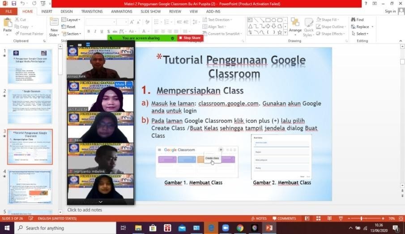Viewport: 405px width, 234px height.
Task: Click language English (United States) in status bar
Action: tap(57, 218)
